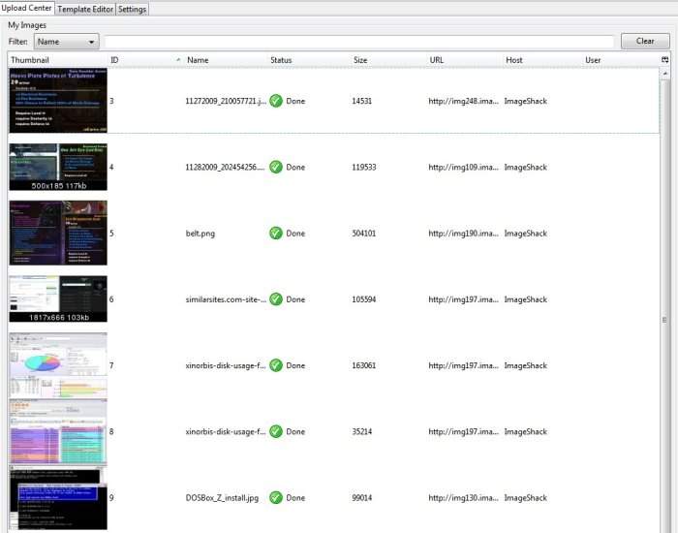Click the green Done checkmark for belt.png

pyautogui.click(x=276, y=234)
